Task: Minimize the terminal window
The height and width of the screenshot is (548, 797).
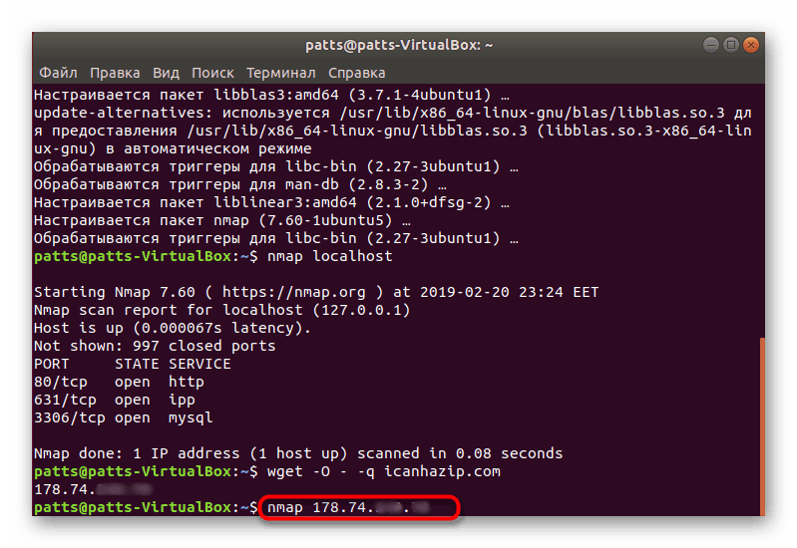Action: pos(710,45)
